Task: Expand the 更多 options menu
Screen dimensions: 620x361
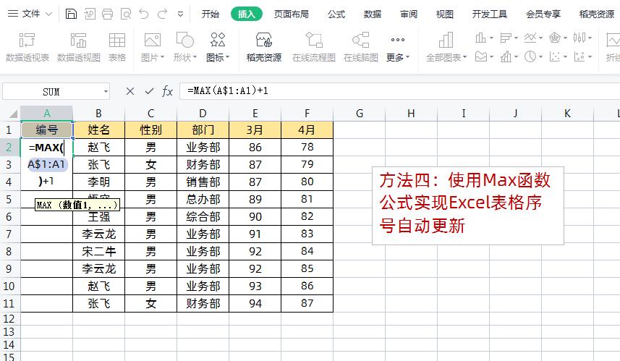Action: (x=398, y=47)
